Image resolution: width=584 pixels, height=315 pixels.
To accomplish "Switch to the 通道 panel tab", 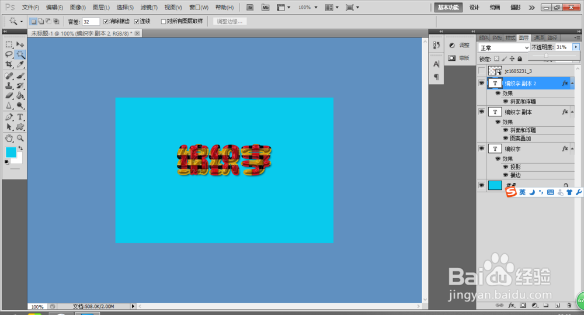I will click(538, 37).
